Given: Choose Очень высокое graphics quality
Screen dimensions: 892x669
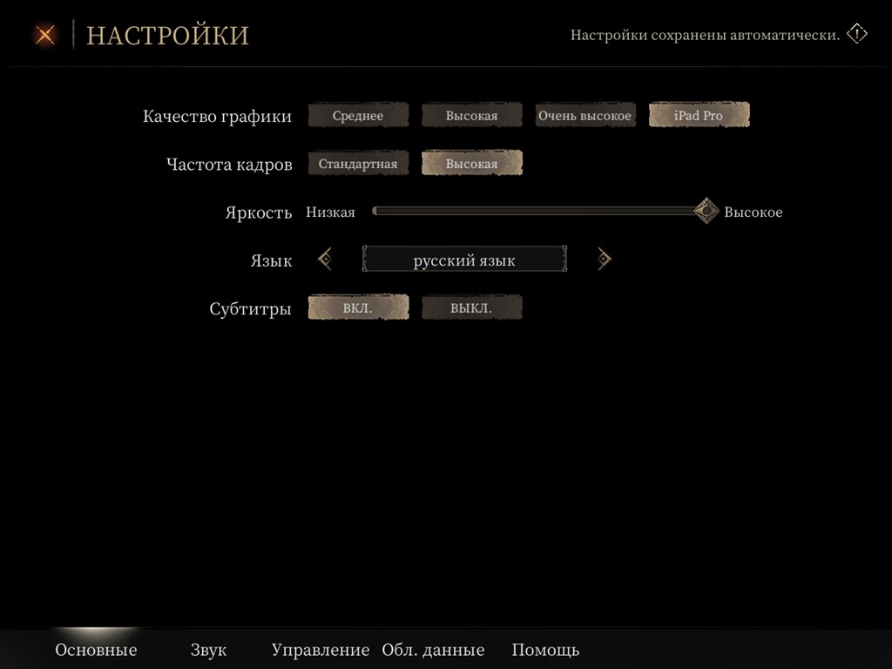Looking at the screenshot, I should tap(585, 116).
